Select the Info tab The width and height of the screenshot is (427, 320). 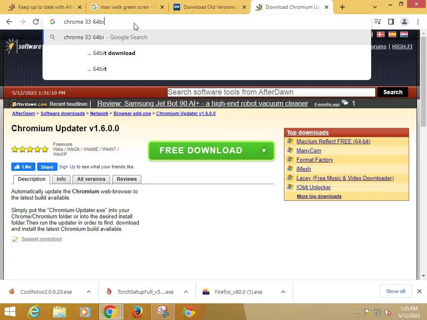point(61,179)
